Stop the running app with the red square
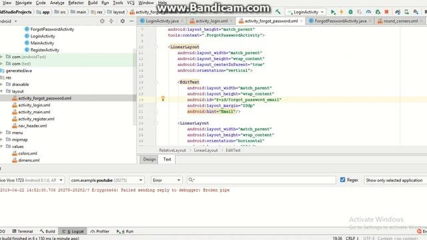 386,12
